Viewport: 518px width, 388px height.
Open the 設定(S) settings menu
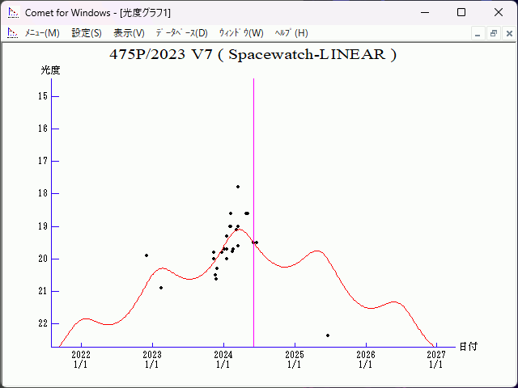[87, 33]
